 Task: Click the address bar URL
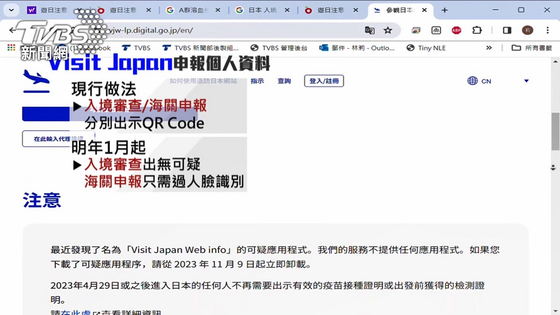pos(151,30)
